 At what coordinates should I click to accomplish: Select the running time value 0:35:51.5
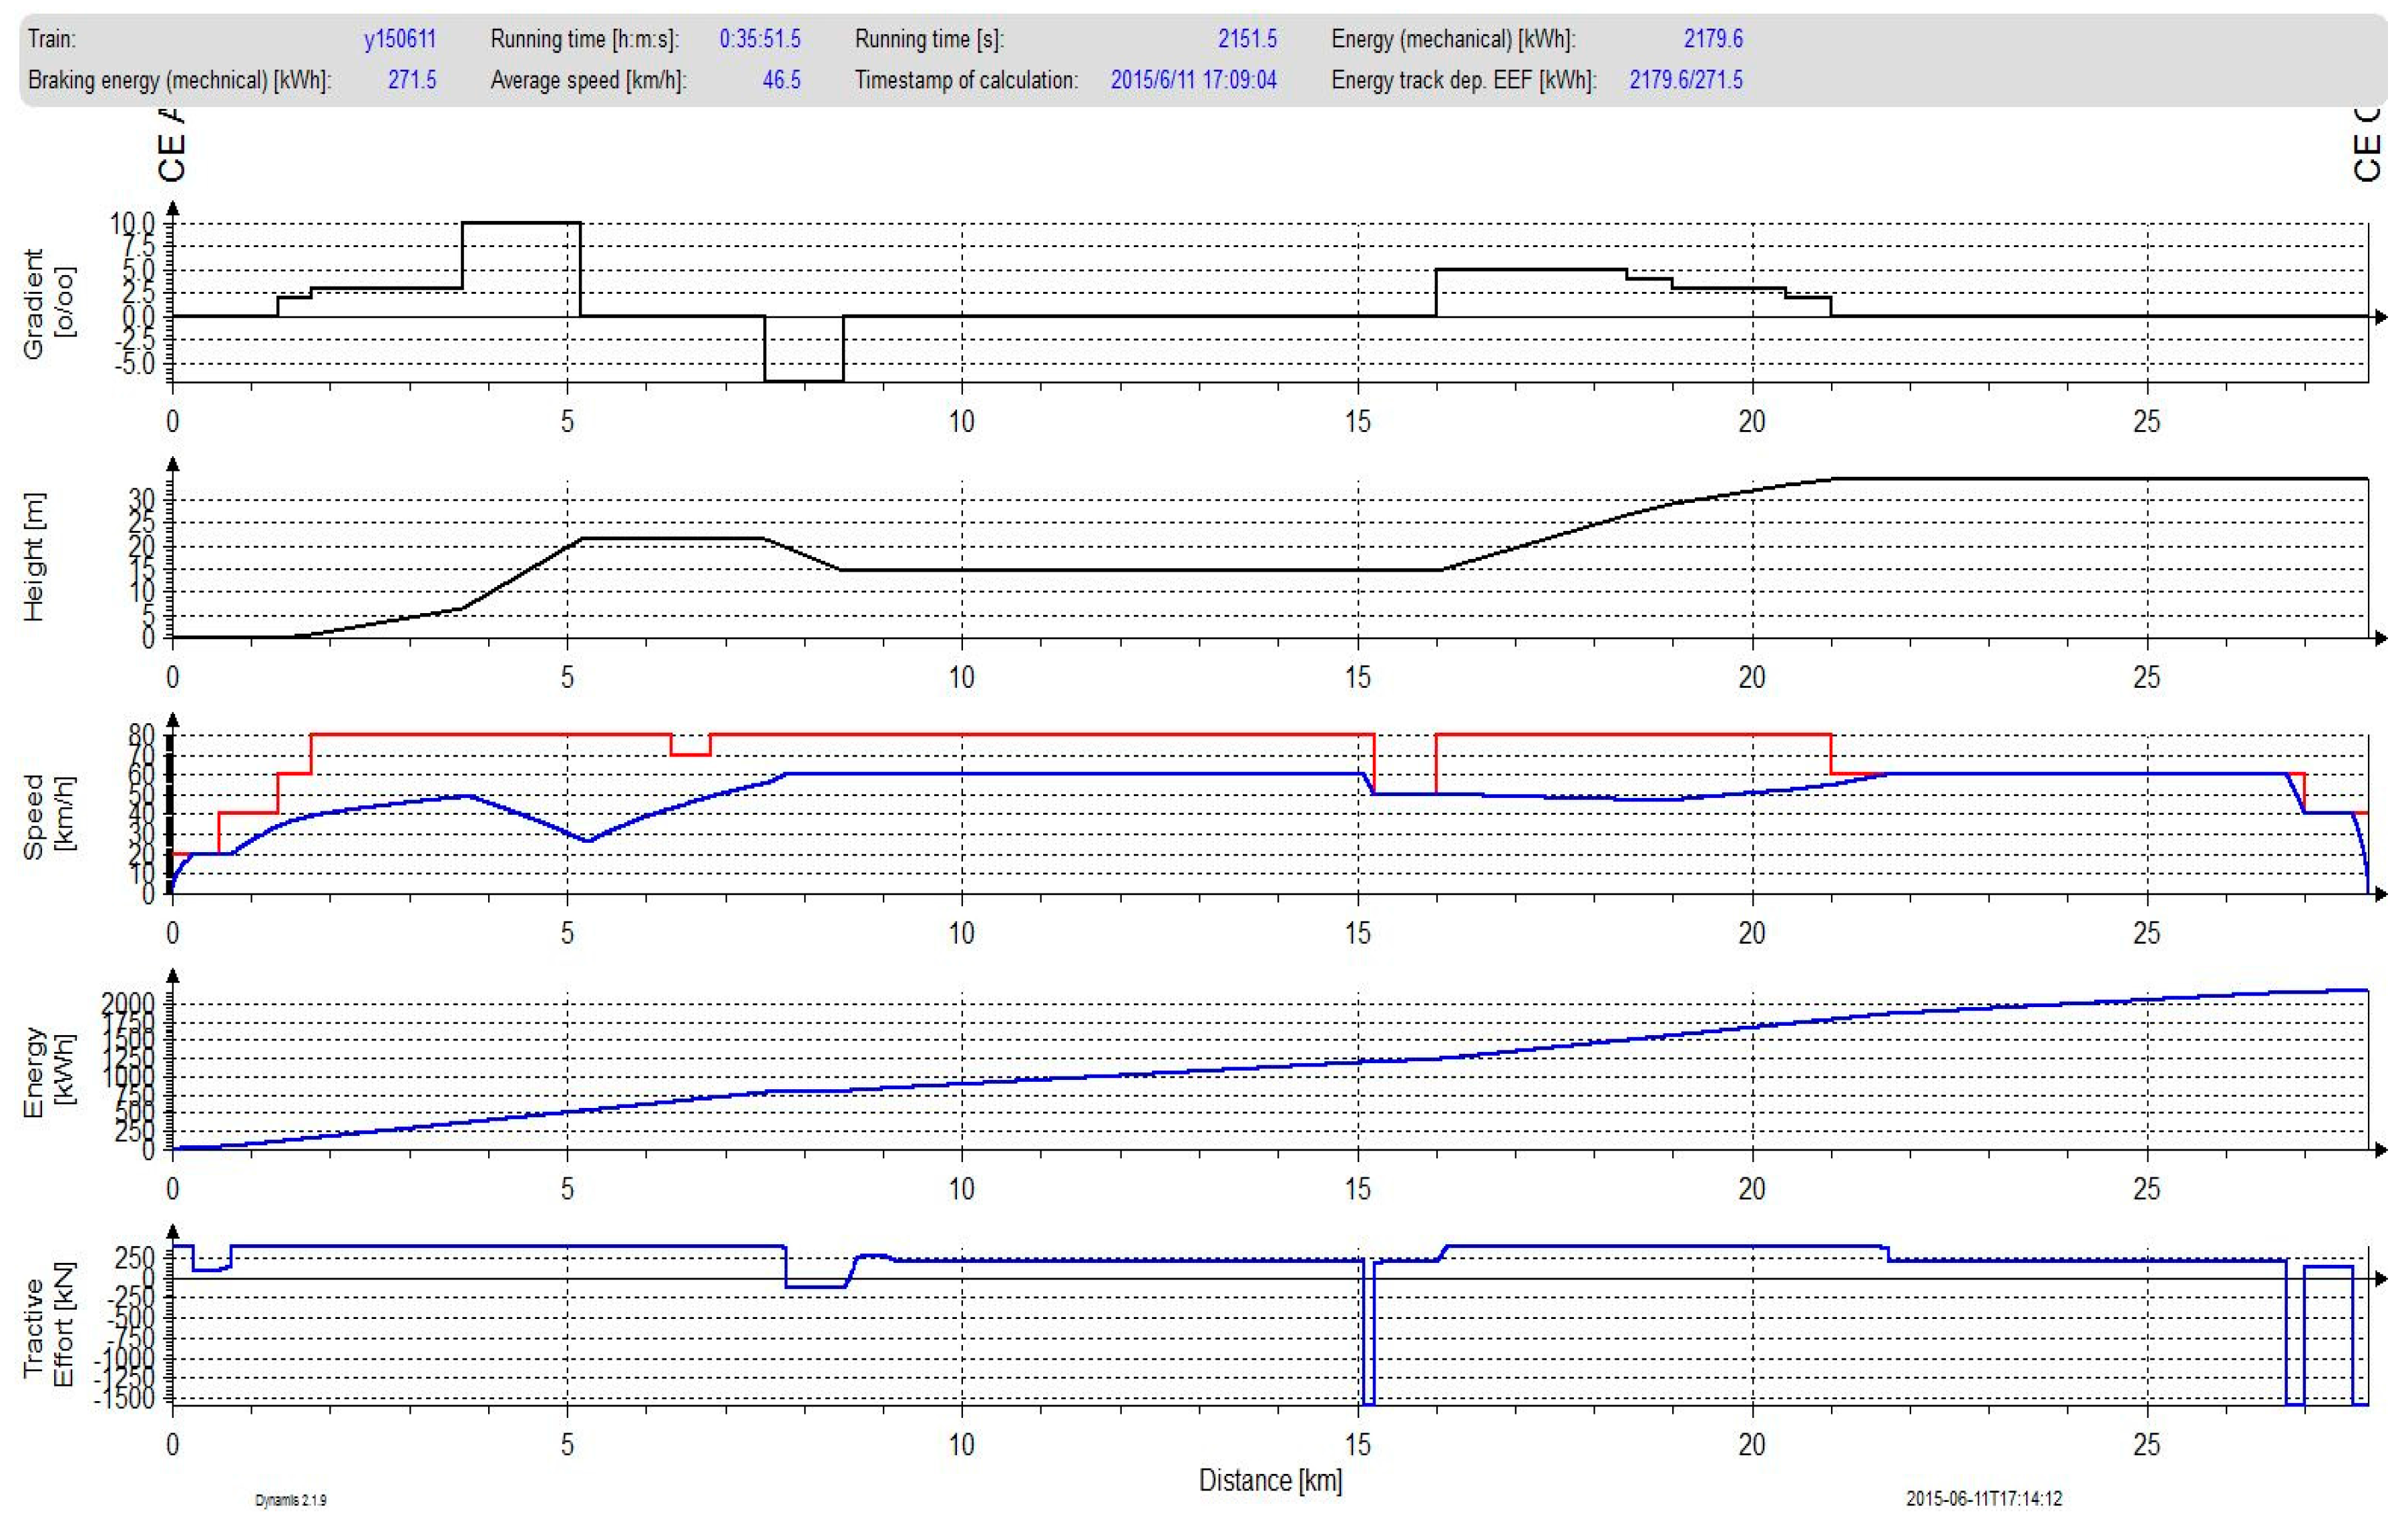[759, 39]
